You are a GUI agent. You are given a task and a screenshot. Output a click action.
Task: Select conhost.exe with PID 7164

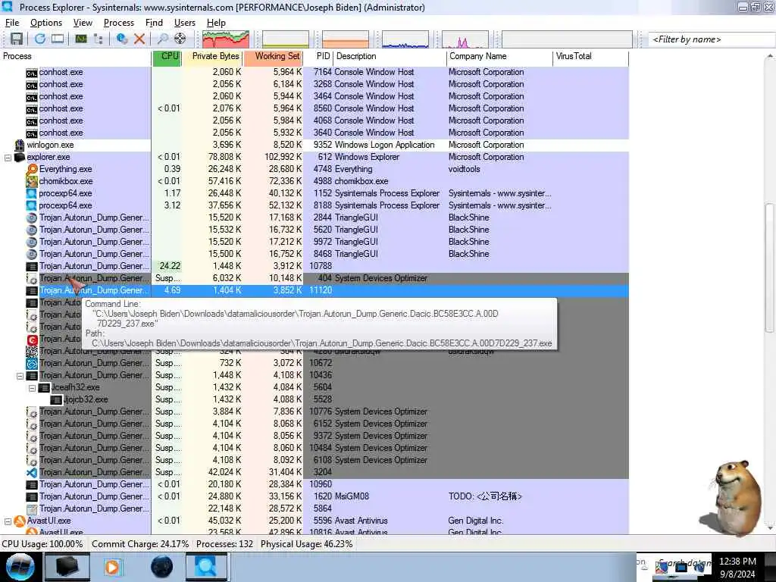(314, 72)
